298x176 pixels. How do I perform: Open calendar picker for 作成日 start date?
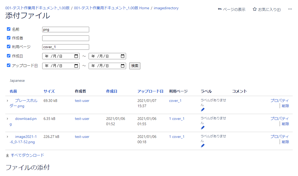pyautogui.click(x=76, y=56)
